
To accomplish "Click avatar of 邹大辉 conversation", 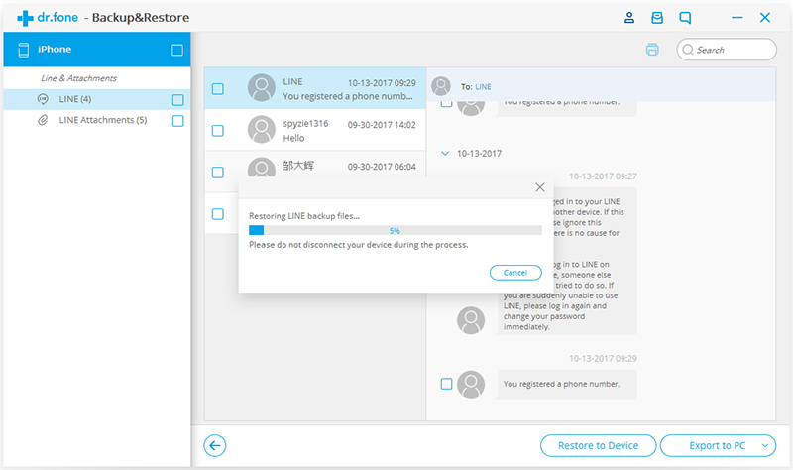I will tap(262, 168).
